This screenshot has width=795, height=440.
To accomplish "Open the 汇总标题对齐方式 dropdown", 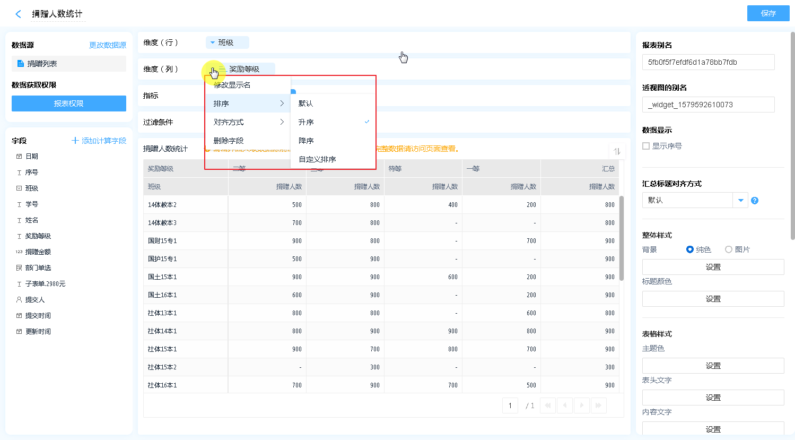I will pos(740,200).
